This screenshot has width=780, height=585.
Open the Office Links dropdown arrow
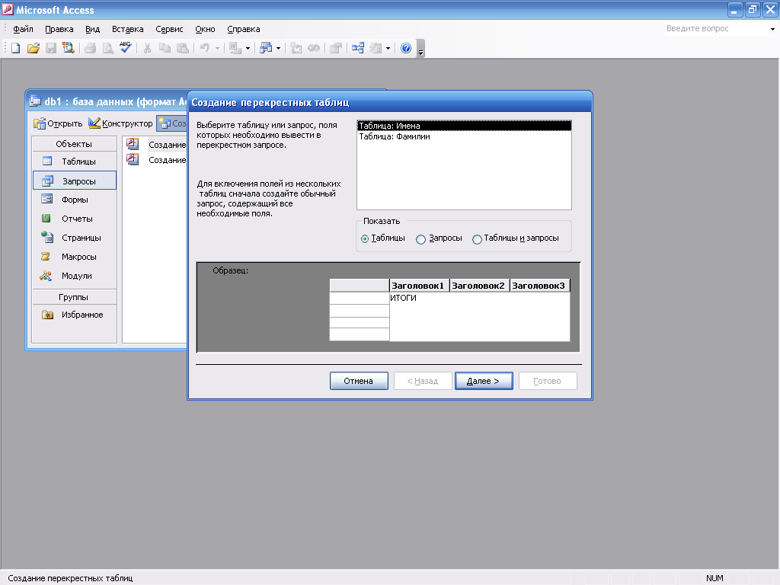[248, 48]
